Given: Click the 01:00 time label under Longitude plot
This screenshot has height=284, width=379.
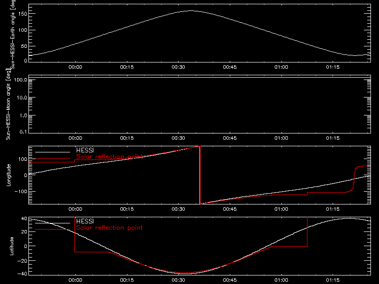Looking at the screenshot, I should 281,209.
